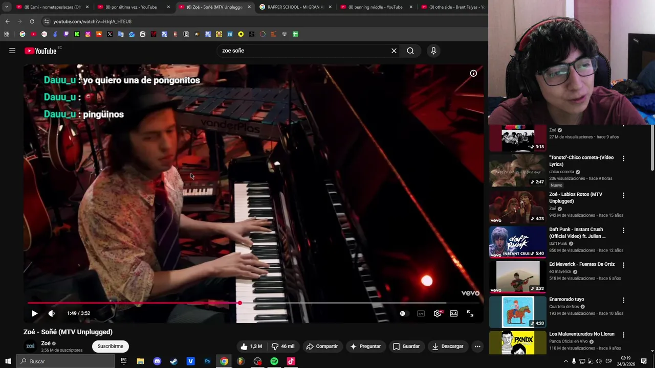Open options for Daft Punk Instant Crush
This screenshot has height=368, width=655.
623,231
